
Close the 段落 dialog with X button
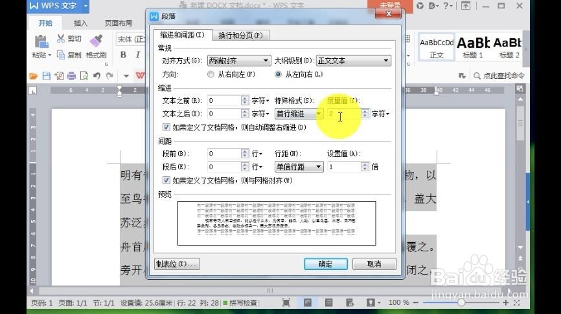pyautogui.click(x=388, y=14)
